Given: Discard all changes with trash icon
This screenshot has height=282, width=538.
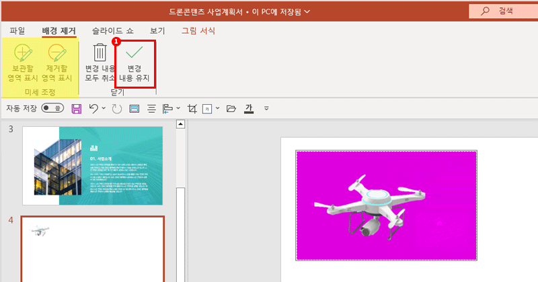Looking at the screenshot, I should (x=100, y=62).
